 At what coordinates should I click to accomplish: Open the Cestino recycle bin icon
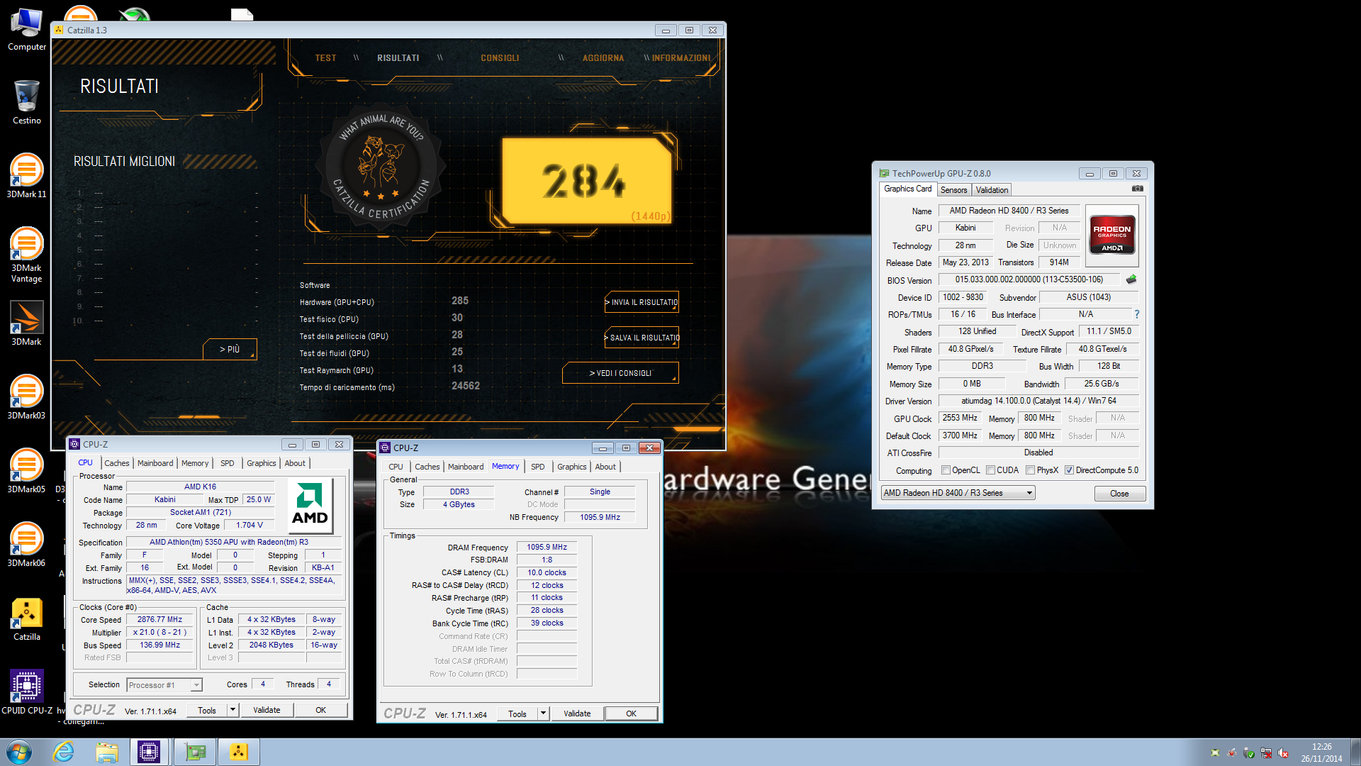point(26,102)
